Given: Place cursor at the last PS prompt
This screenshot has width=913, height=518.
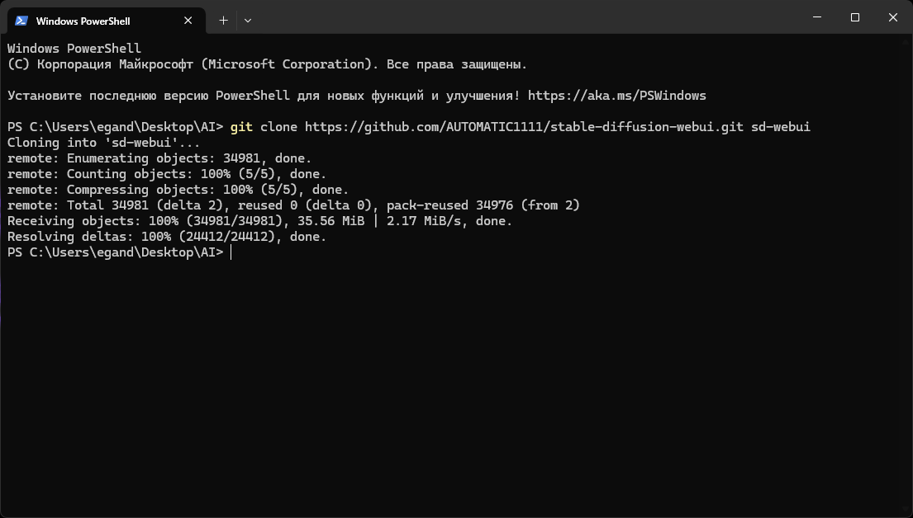Looking at the screenshot, I should point(231,252).
